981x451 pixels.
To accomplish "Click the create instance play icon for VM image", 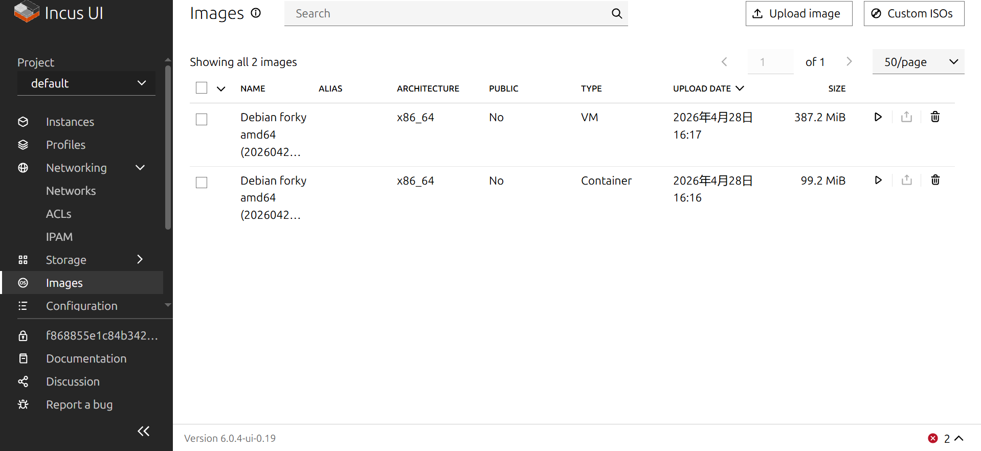I will [x=878, y=117].
